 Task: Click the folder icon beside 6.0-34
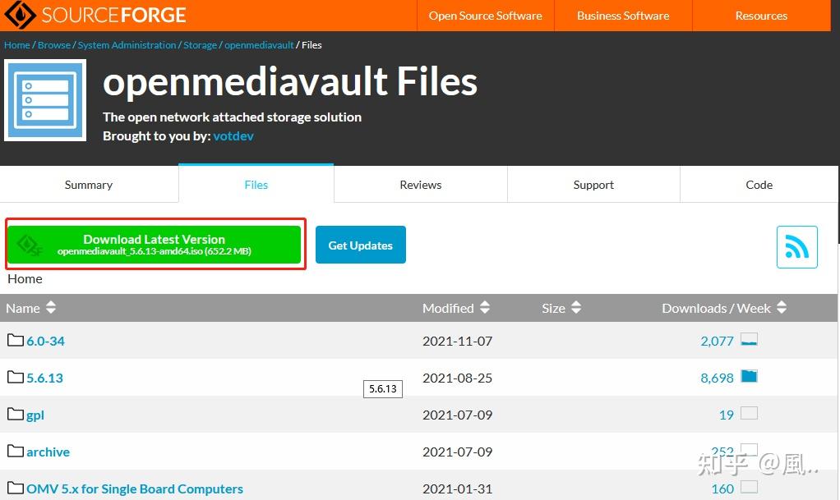[x=15, y=340]
